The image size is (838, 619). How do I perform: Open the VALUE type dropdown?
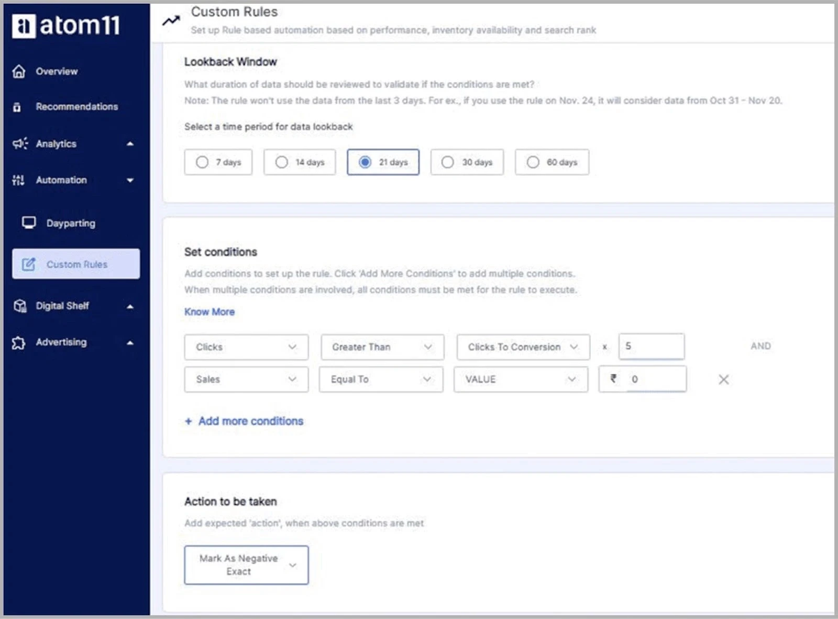[x=521, y=380]
